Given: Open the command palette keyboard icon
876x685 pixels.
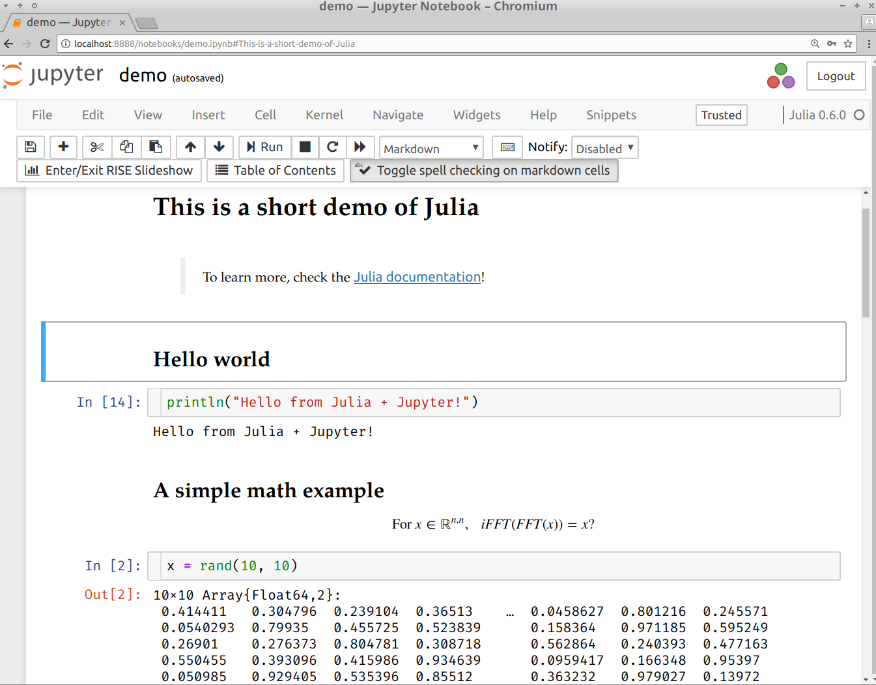Looking at the screenshot, I should 507,147.
